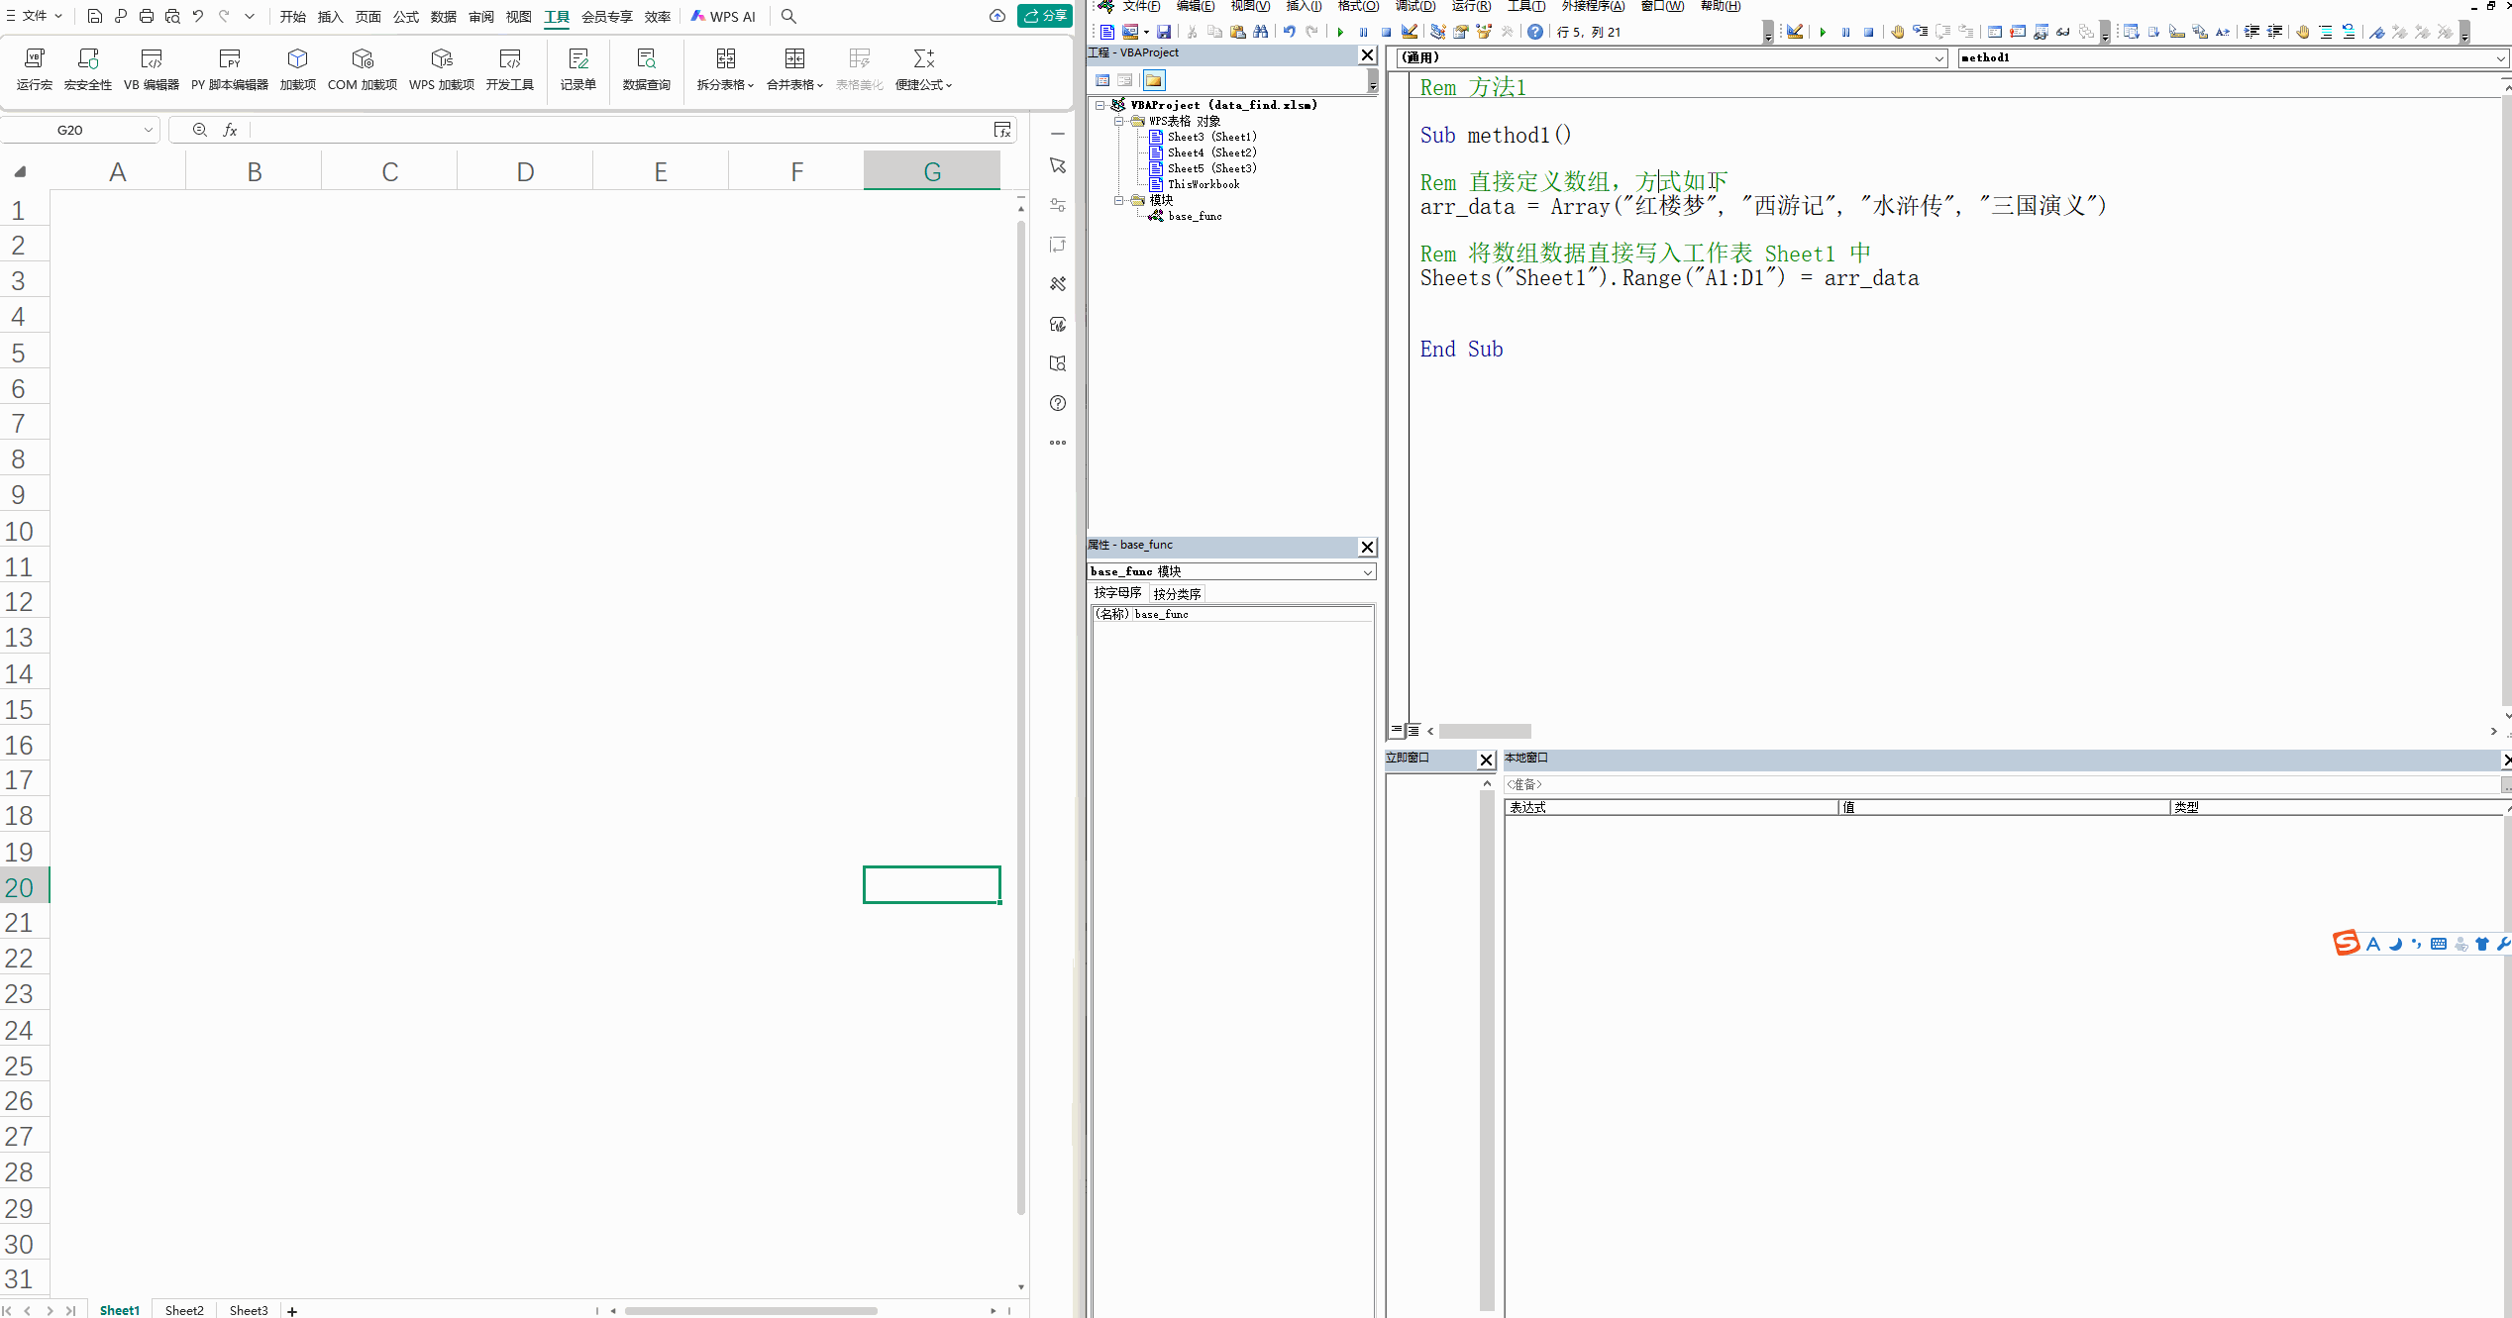Click the 分享 share button
Viewport: 2512px width, 1318px height.
[x=1044, y=16]
